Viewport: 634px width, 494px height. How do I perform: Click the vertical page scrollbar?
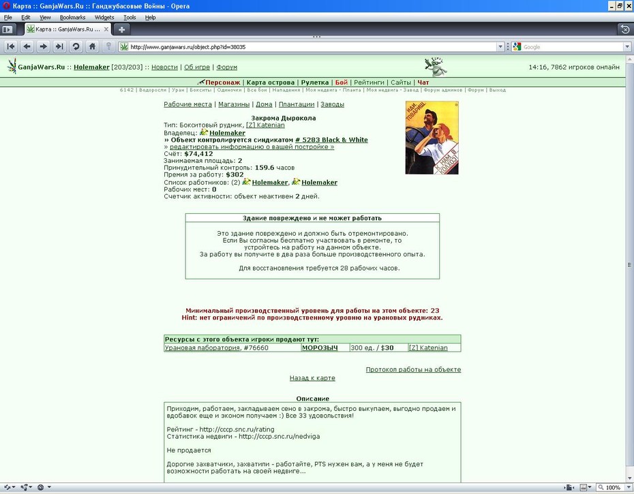pos(629,265)
